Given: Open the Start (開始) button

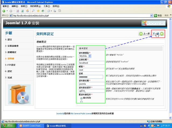Looking at the screenshot, I should click(x=9, y=126).
